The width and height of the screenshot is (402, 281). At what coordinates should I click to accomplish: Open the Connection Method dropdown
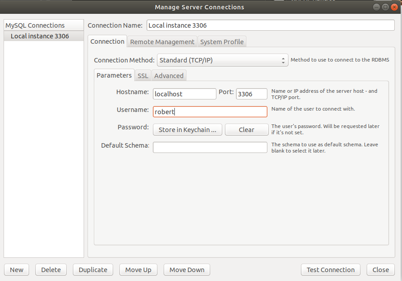click(x=223, y=60)
